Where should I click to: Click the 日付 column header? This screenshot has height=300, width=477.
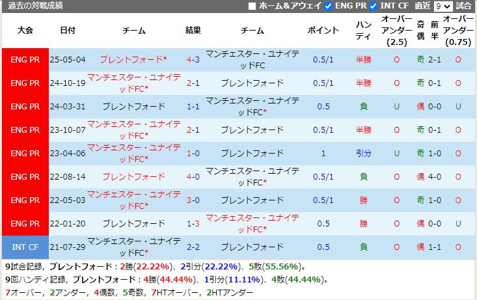[68, 31]
